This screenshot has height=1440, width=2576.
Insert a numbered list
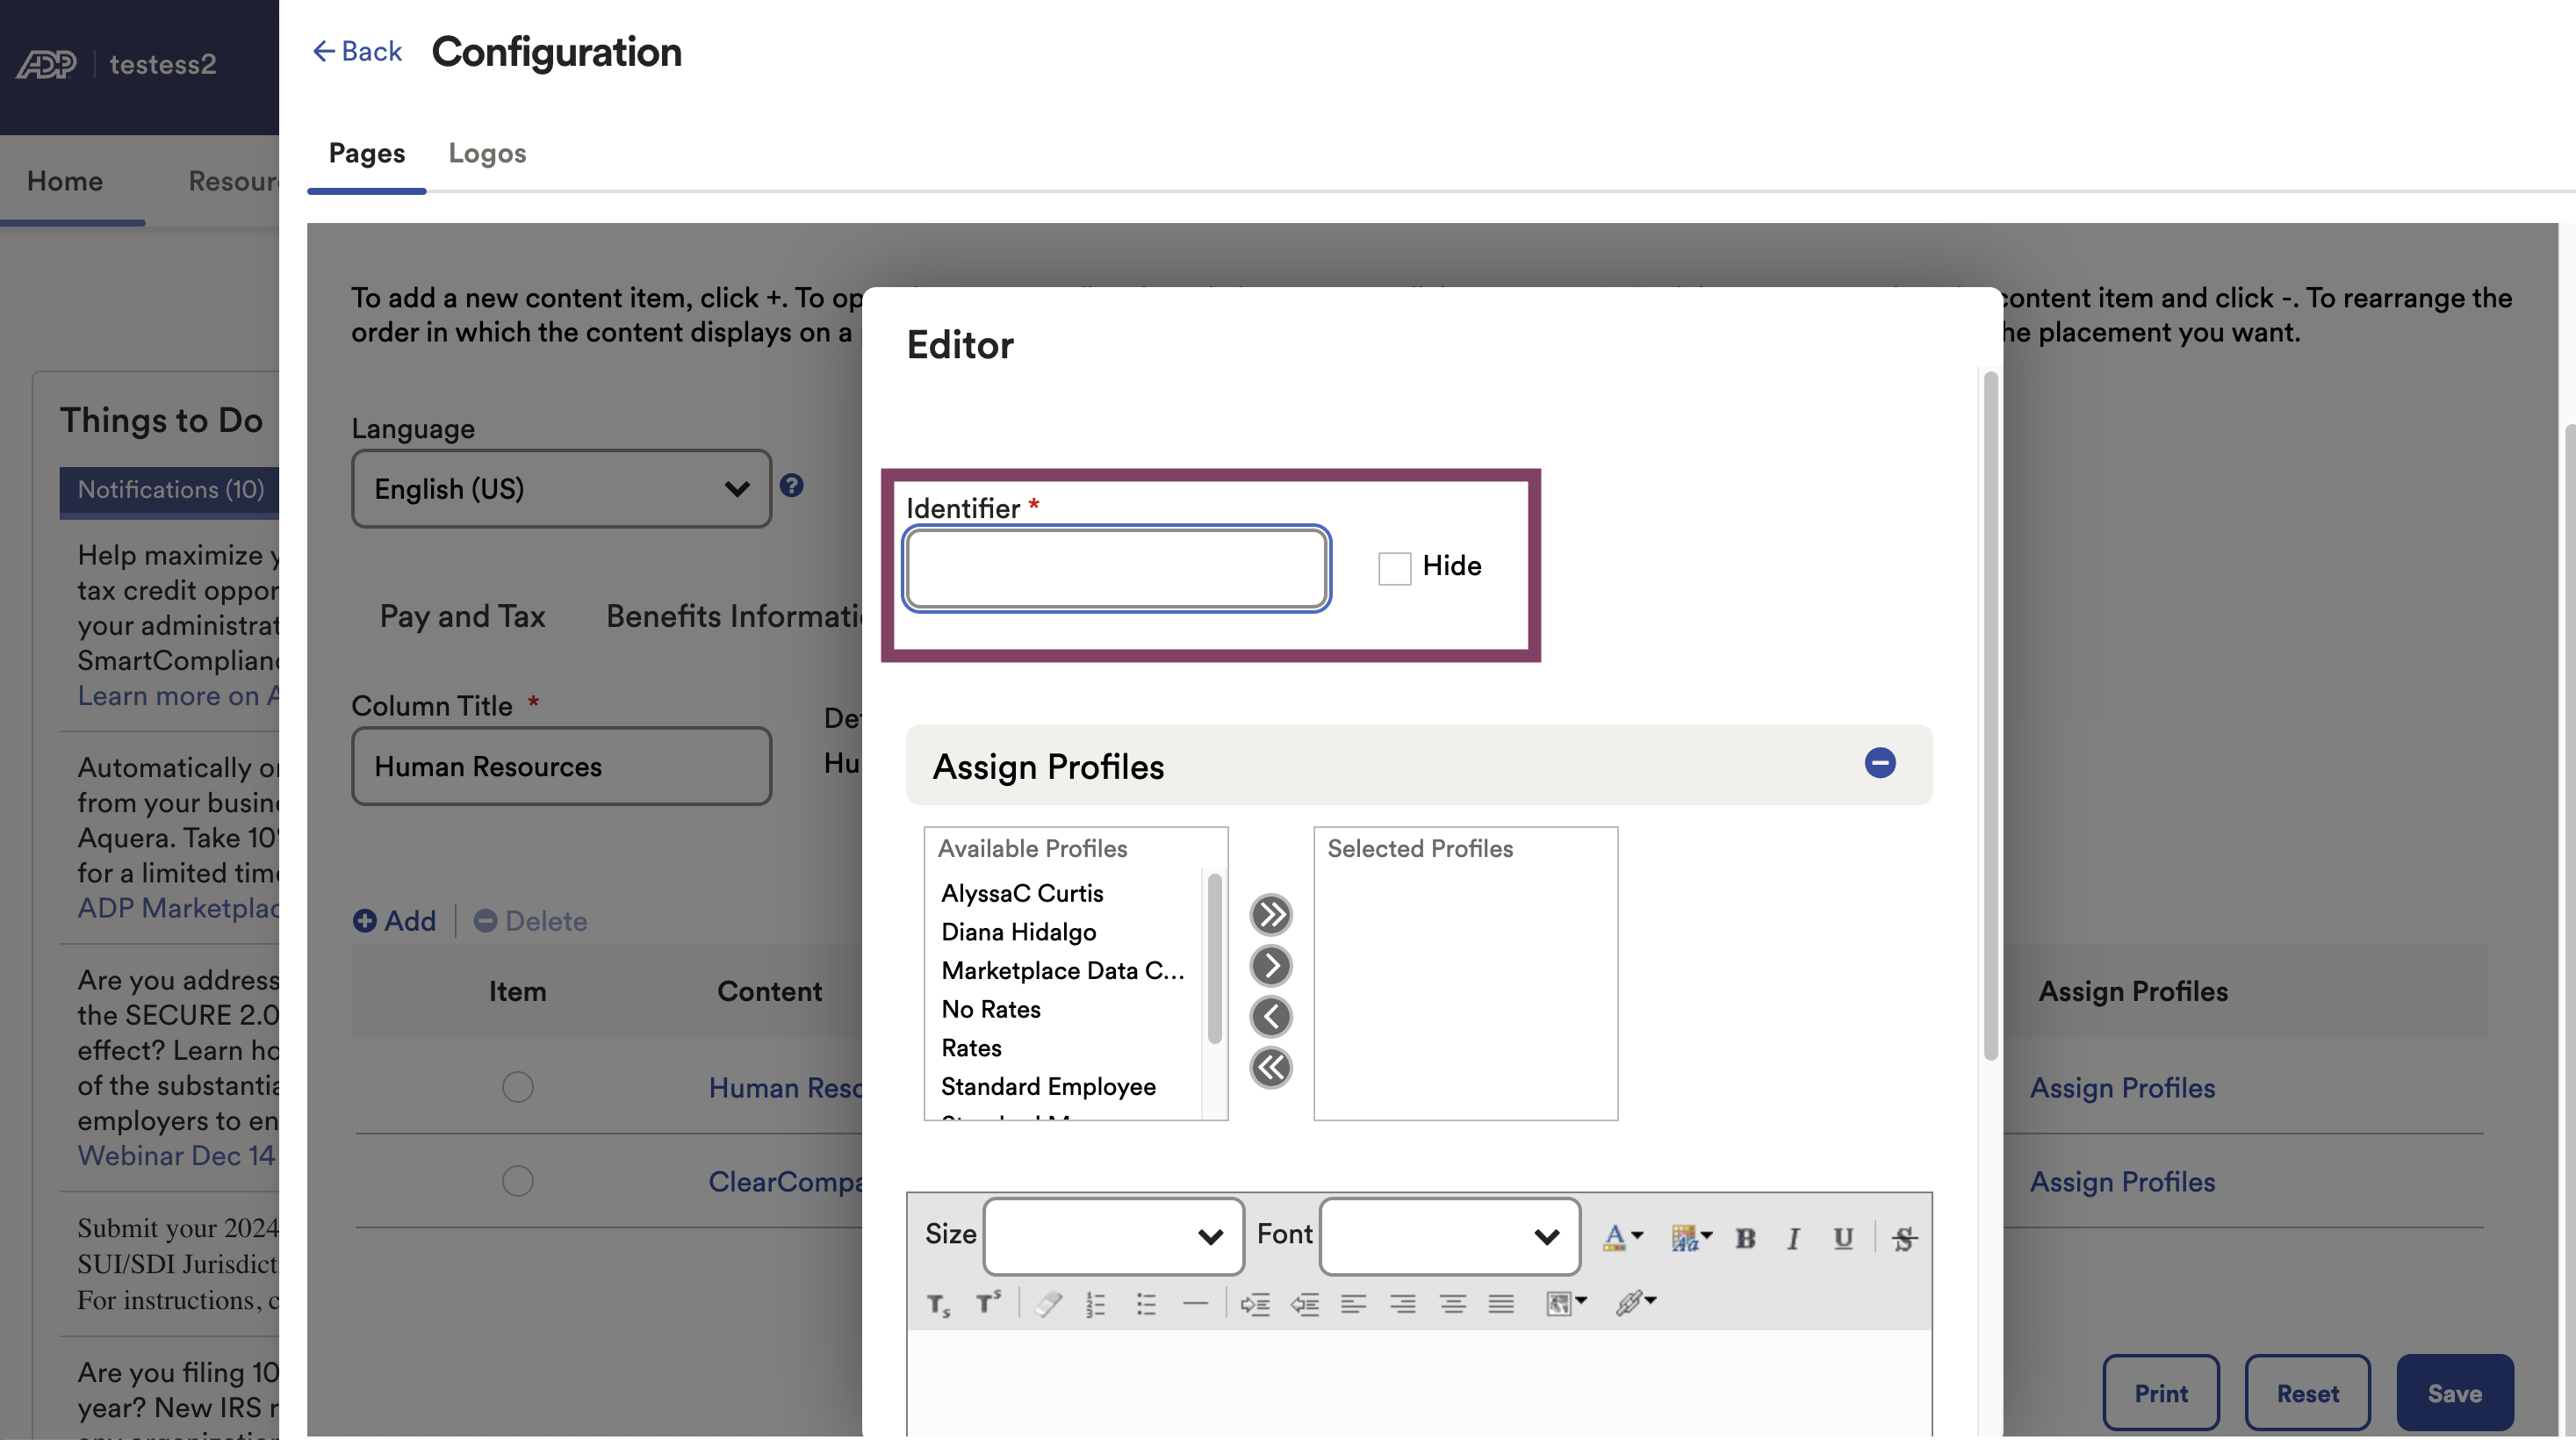click(x=1096, y=1304)
